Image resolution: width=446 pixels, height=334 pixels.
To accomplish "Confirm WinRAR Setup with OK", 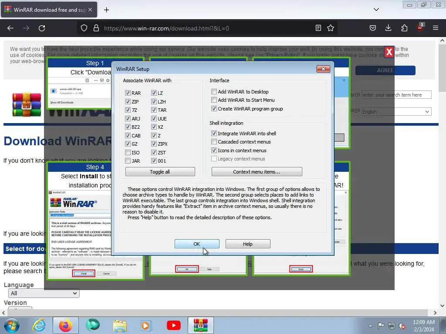I will click(197, 244).
